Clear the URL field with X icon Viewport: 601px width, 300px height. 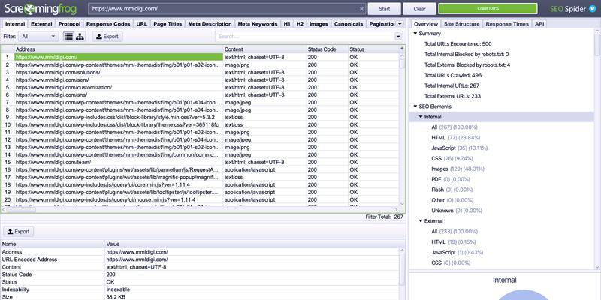[361, 9]
